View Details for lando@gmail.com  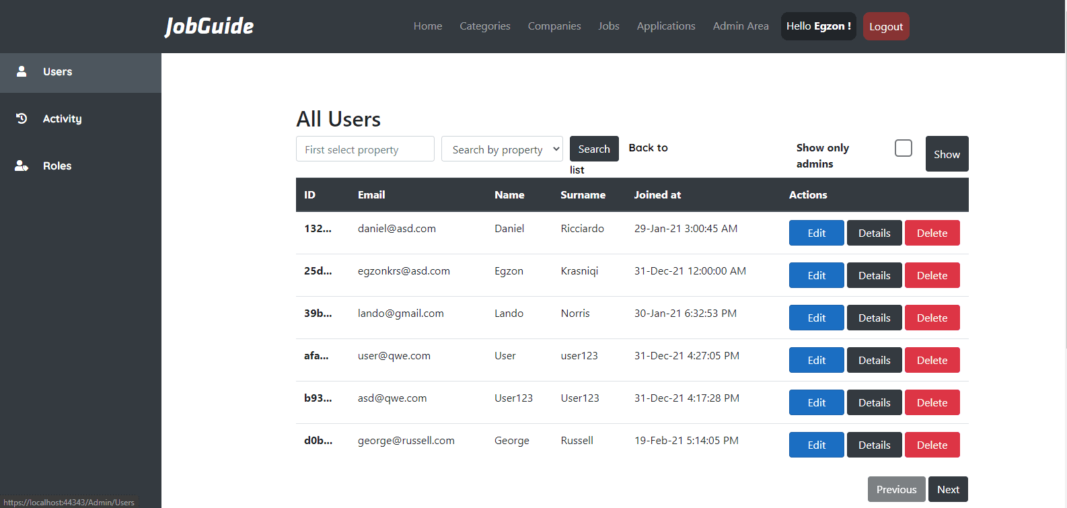(874, 318)
